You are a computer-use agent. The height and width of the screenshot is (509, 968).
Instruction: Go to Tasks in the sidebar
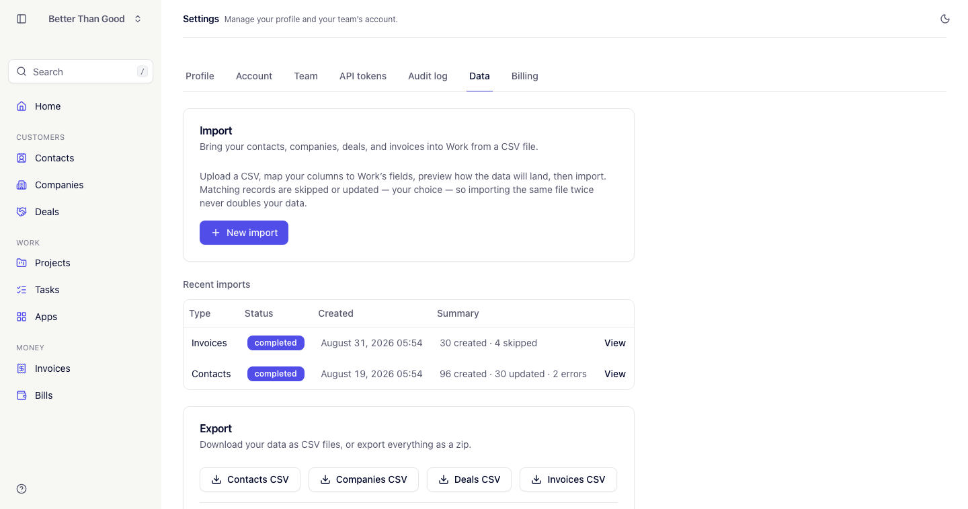tap(81, 290)
